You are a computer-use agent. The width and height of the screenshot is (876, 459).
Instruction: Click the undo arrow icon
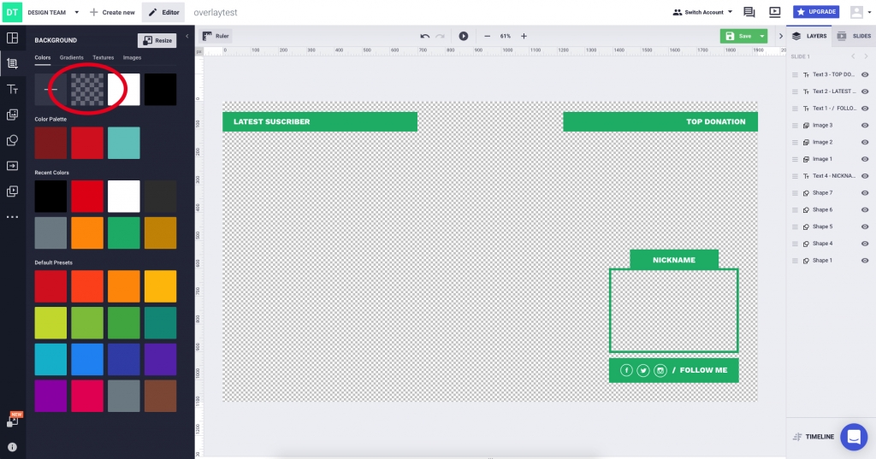coord(424,36)
